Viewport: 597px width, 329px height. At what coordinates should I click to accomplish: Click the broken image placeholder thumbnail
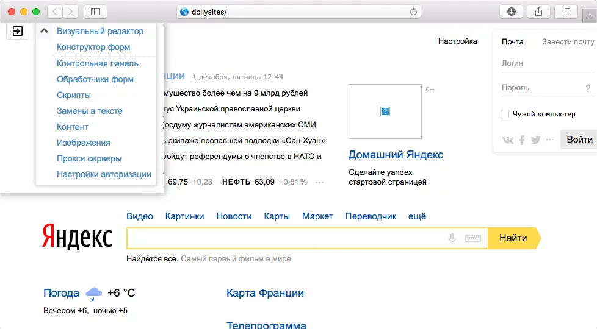pos(385,111)
